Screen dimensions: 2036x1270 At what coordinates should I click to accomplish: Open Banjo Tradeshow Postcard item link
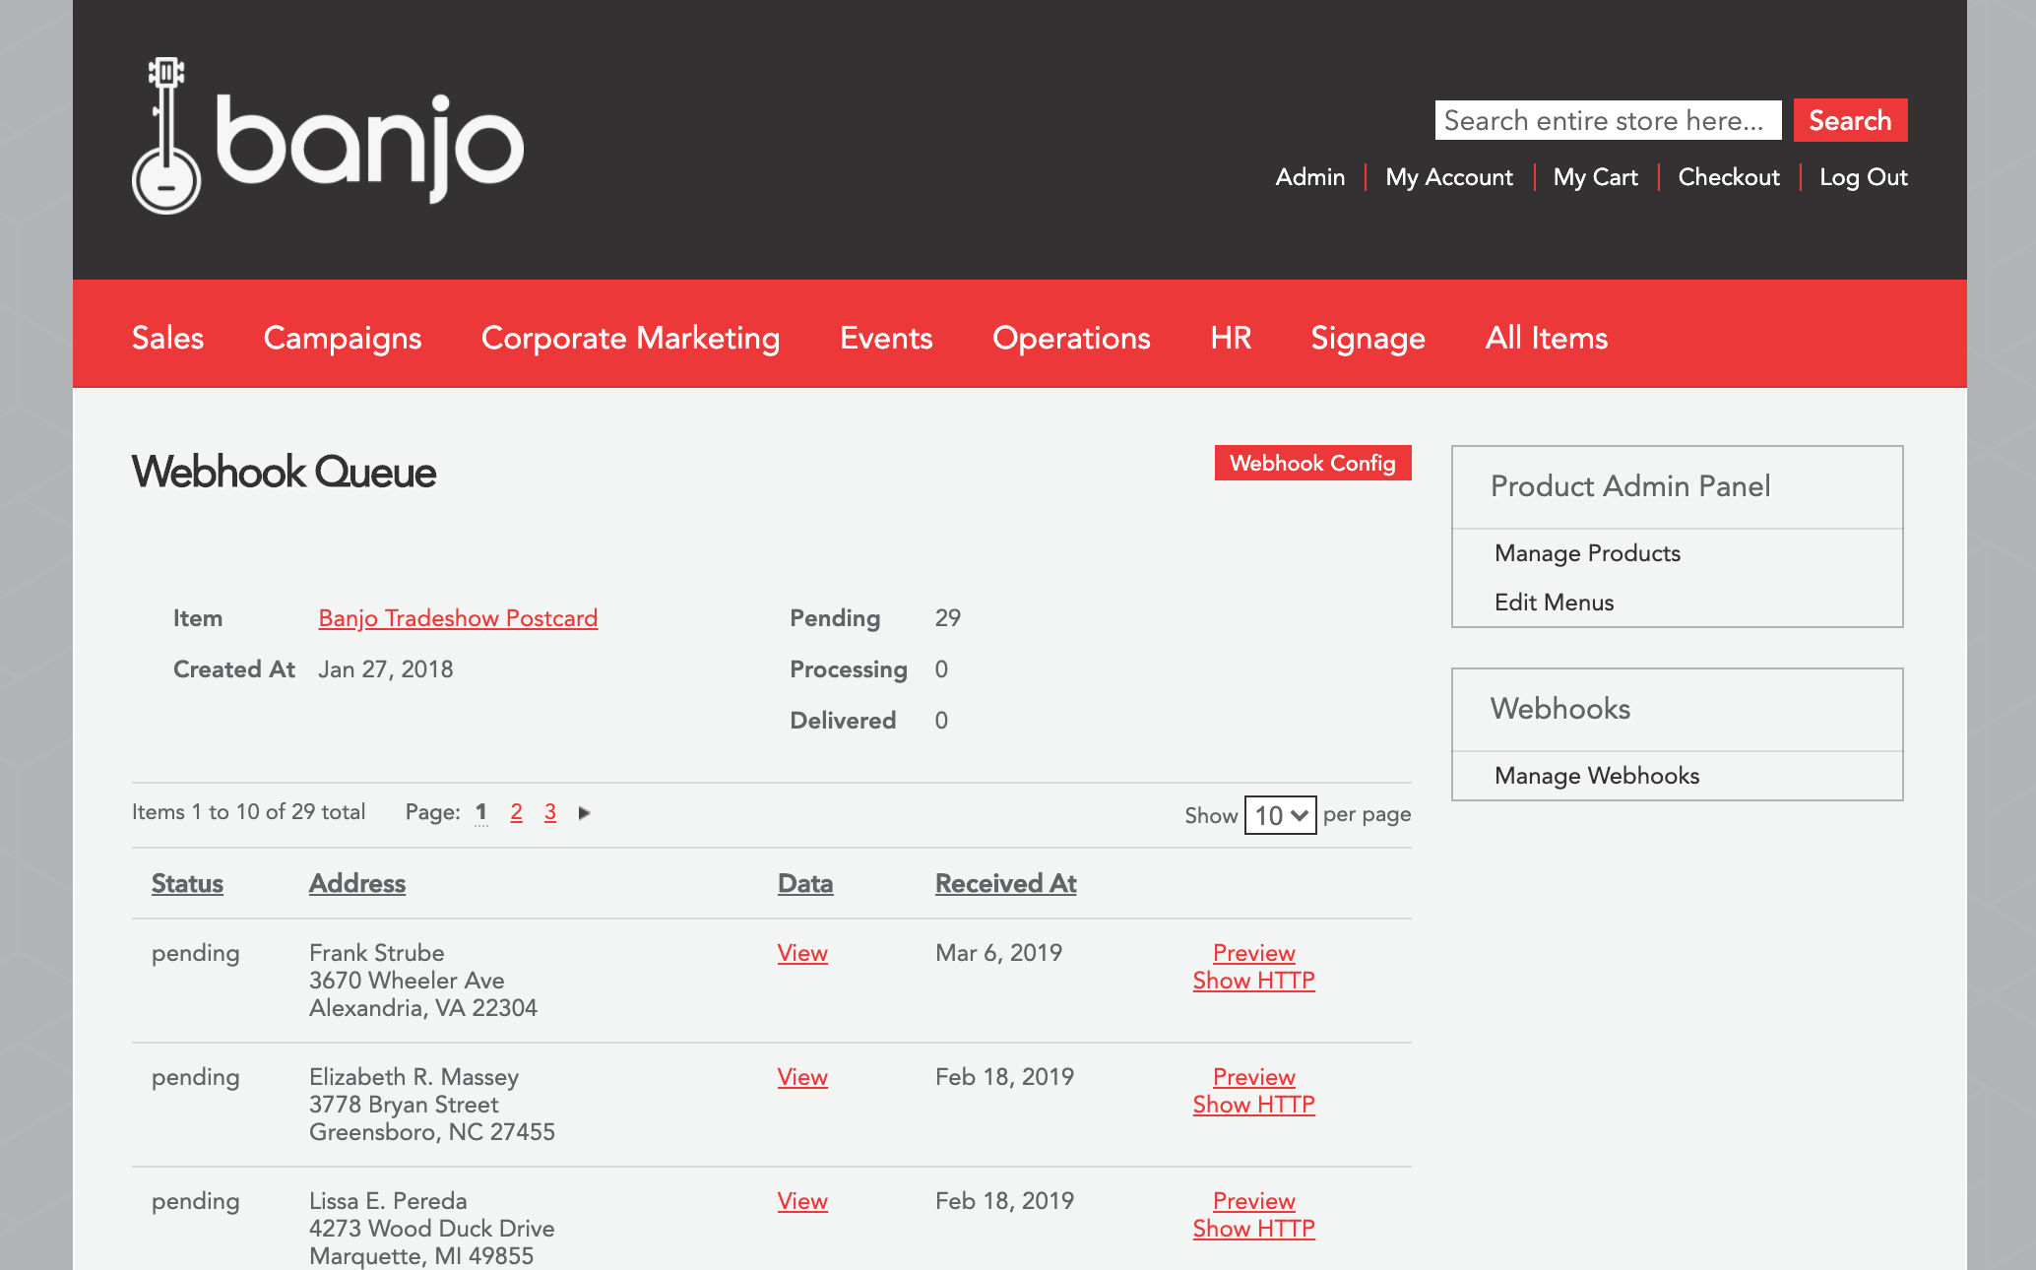(x=458, y=618)
